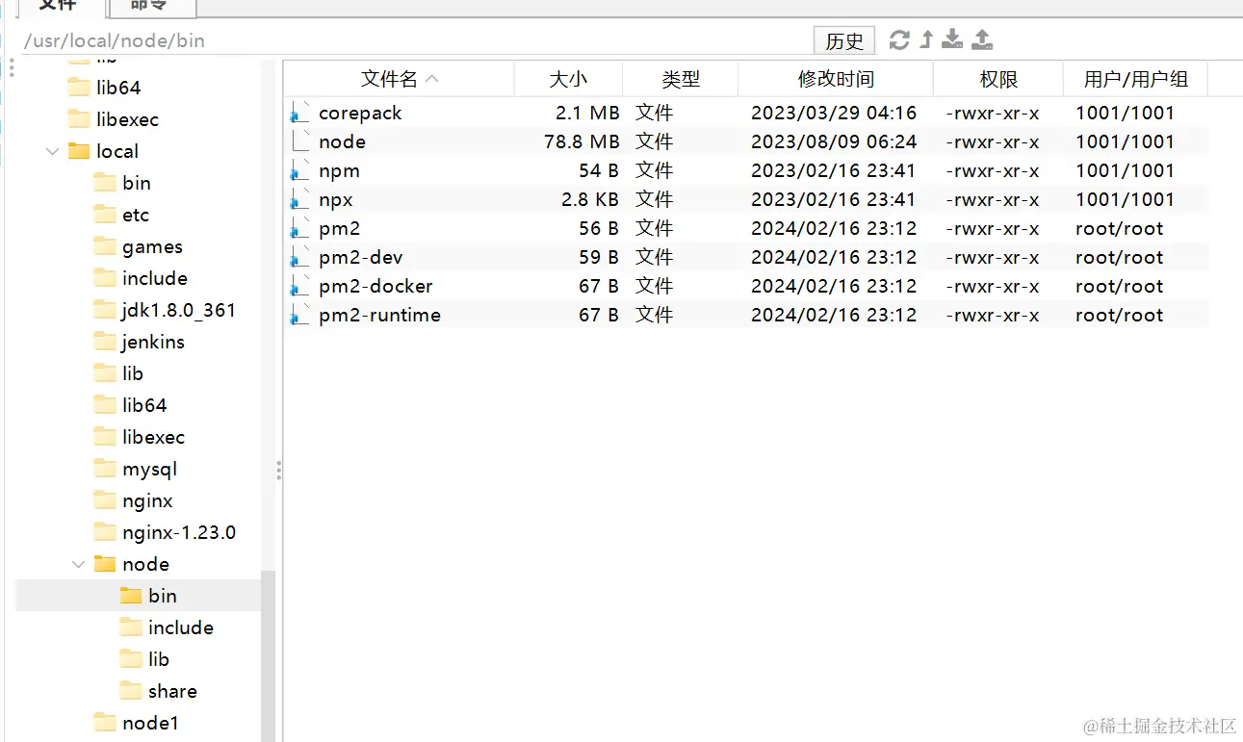
Task: Select the selected bin folder inside node
Action: point(162,596)
